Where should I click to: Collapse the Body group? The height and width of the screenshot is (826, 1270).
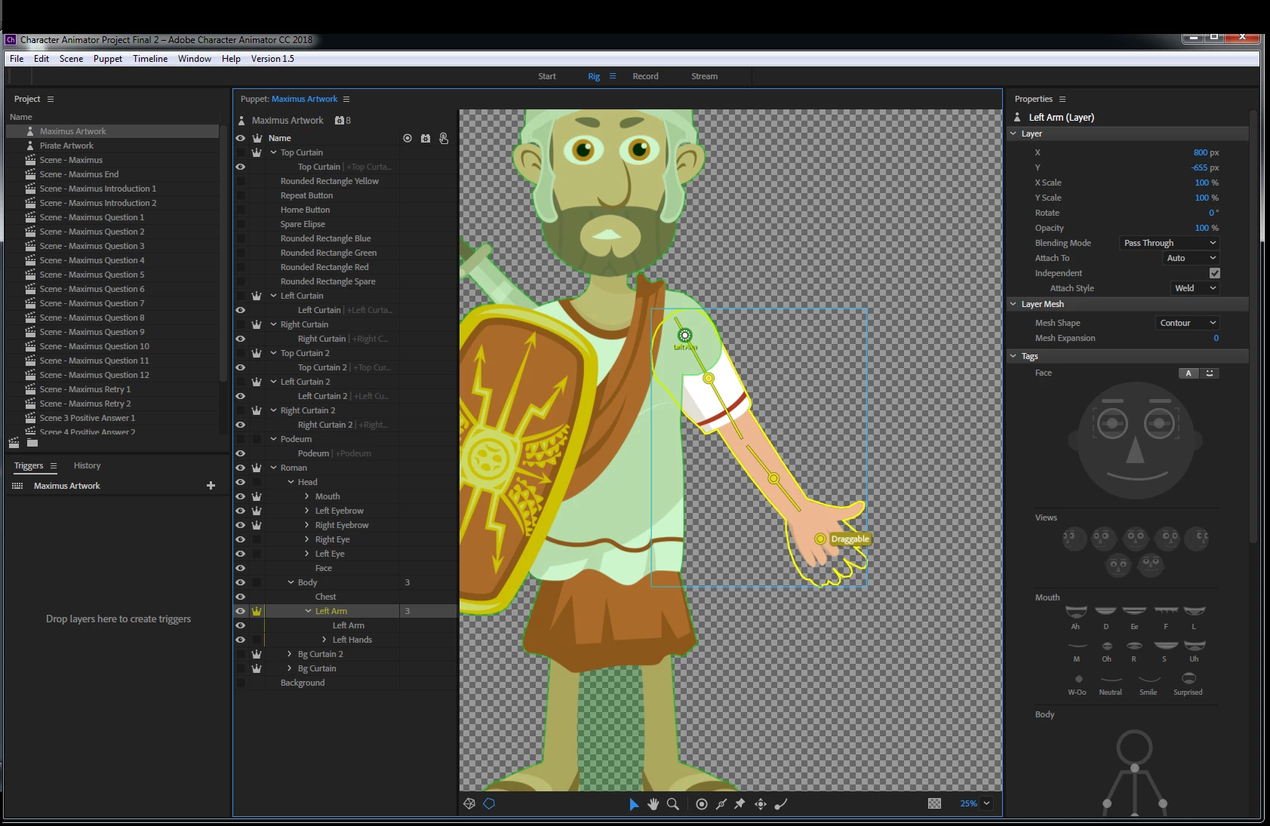click(291, 582)
